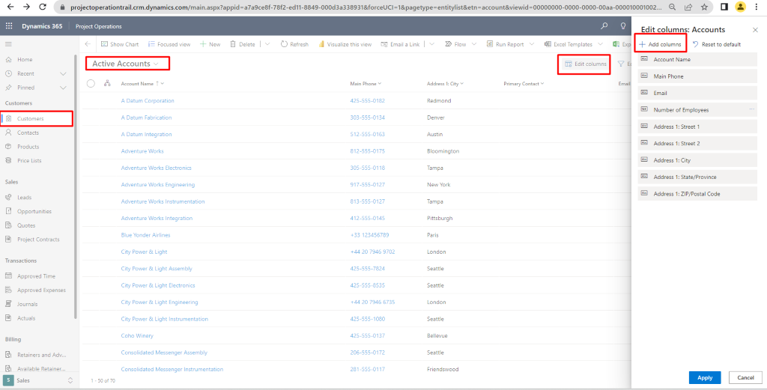Open the Adventure Works account link
The image size is (767, 390).
coord(142,151)
